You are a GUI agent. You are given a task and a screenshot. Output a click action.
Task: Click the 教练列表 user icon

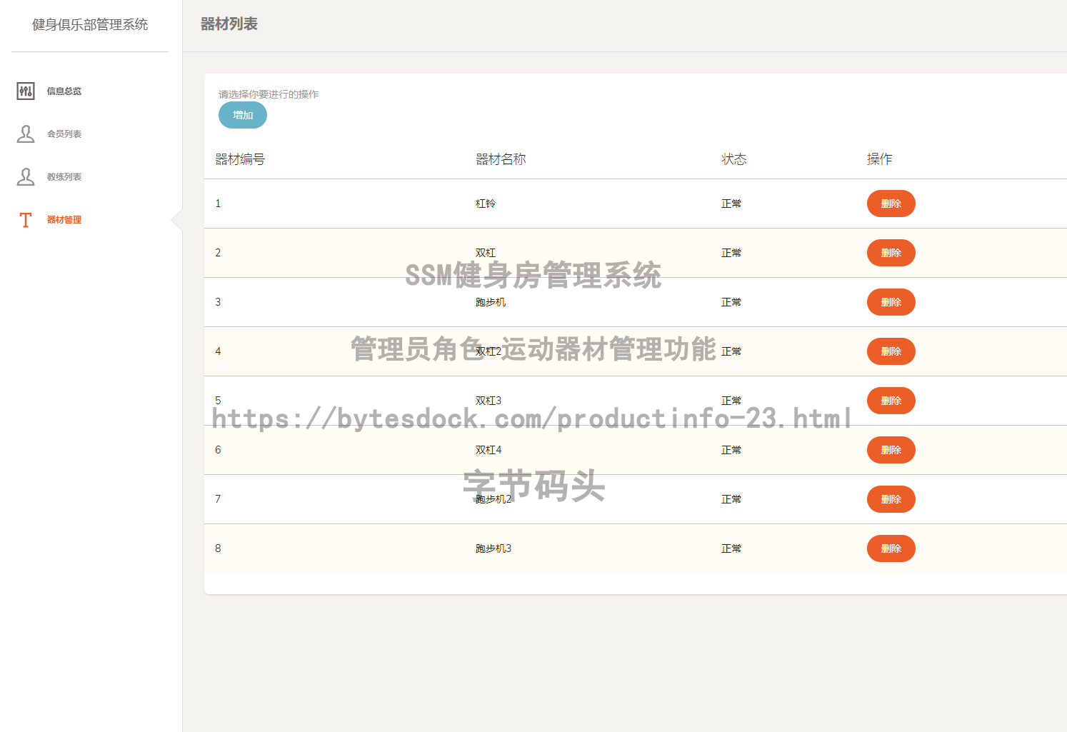point(26,176)
